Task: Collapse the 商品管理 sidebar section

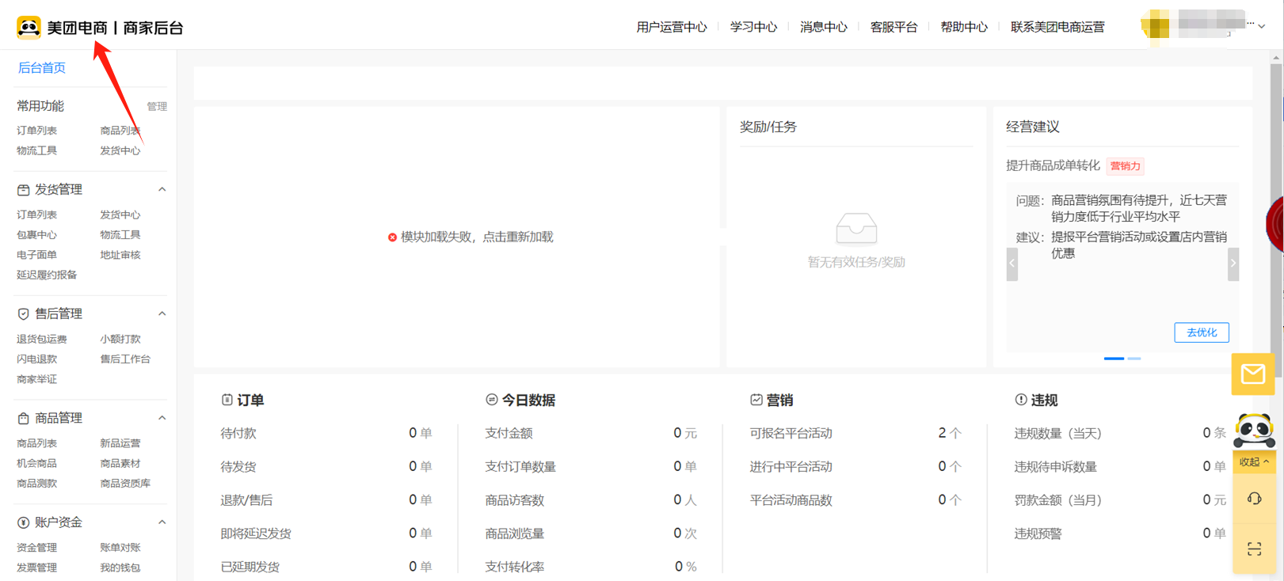Action: pyautogui.click(x=162, y=418)
